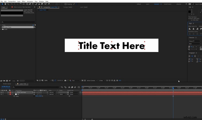The image size is (202, 120).
Task: Switch to the Default workspace
Action: pyautogui.click(x=139, y=4)
